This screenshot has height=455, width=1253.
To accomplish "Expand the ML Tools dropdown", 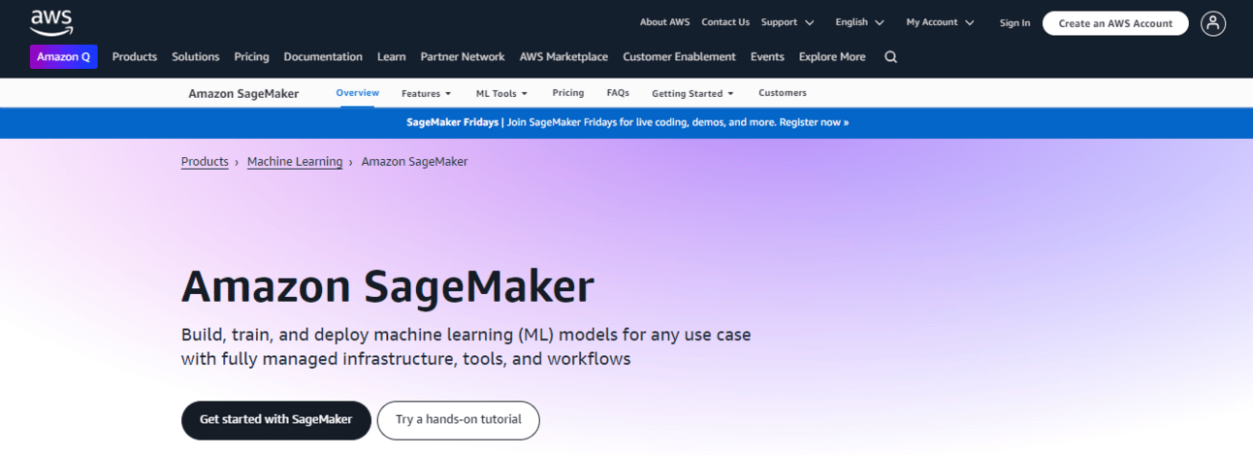I will pos(501,93).
